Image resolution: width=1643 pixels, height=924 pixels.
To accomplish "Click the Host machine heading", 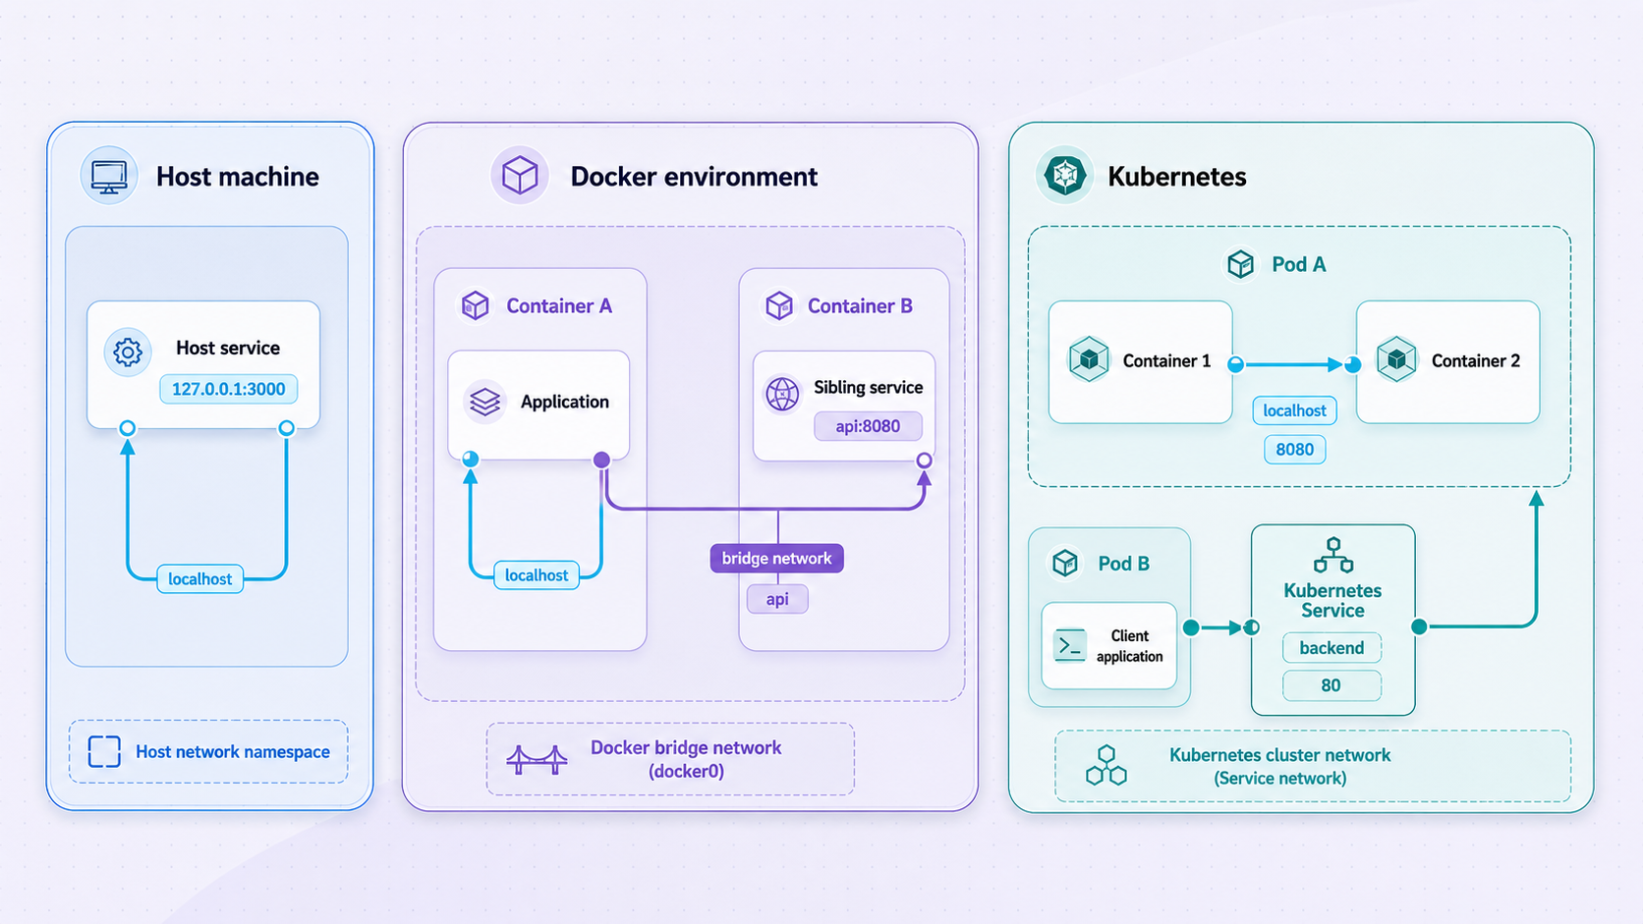I will coord(238,177).
